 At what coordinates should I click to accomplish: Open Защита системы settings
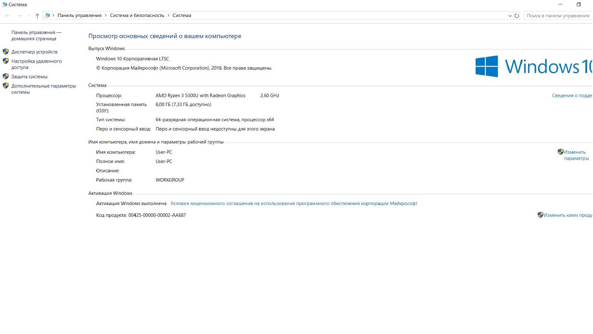[x=29, y=76]
